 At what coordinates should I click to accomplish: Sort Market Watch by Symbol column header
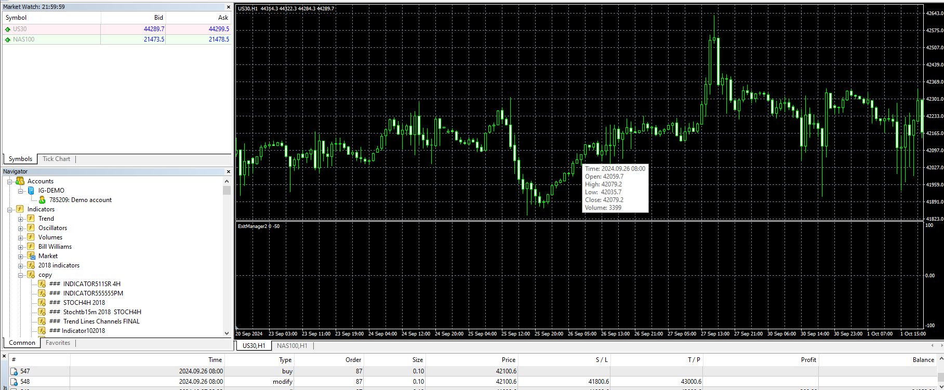51,18
